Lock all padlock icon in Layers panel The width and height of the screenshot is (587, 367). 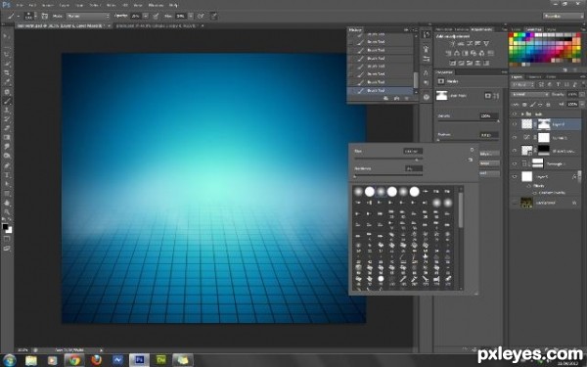[549, 105]
